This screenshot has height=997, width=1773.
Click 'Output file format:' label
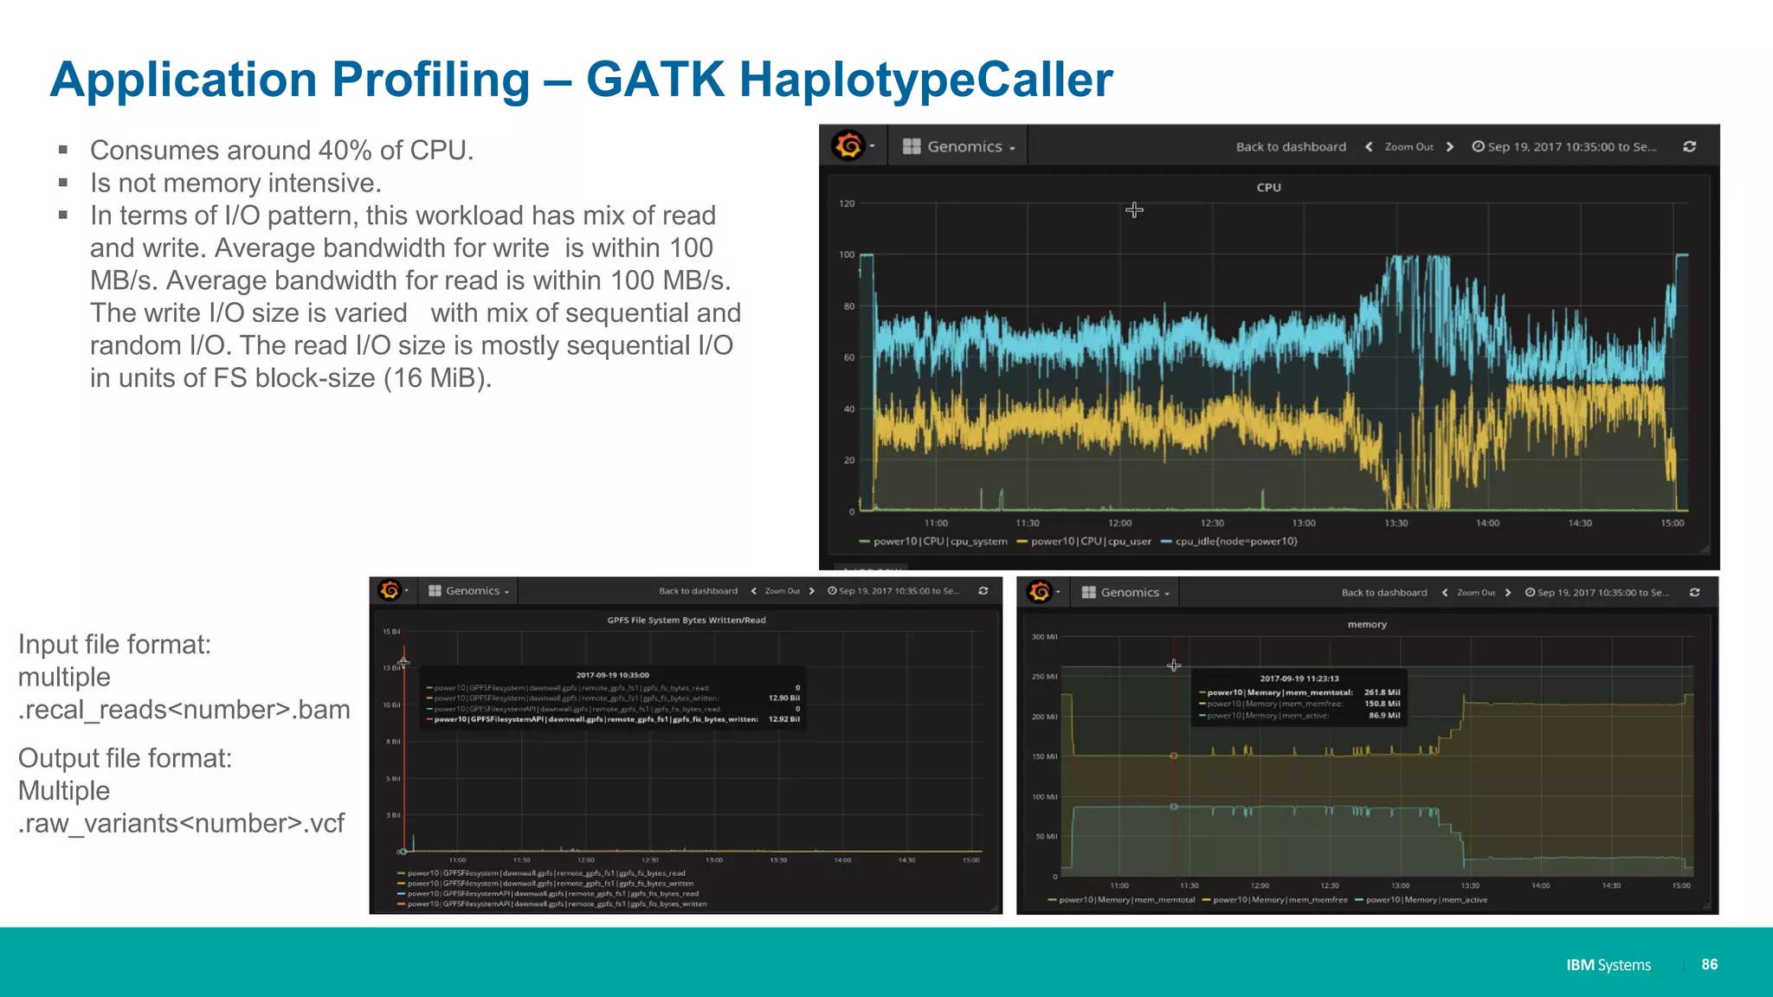(125, 759)
